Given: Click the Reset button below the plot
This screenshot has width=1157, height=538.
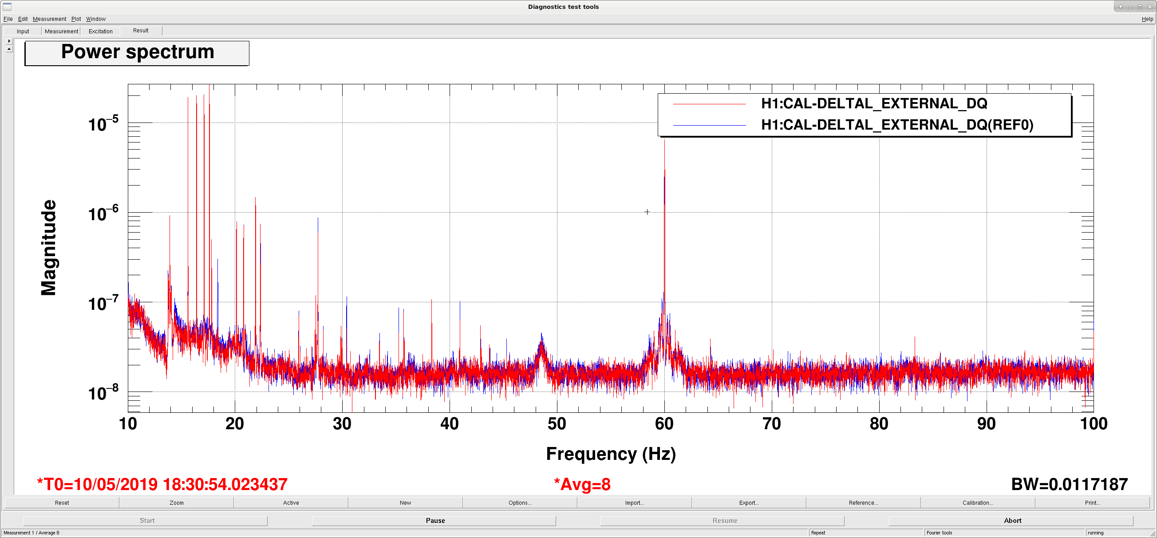Looking at the screenshot, I should 62,502.
